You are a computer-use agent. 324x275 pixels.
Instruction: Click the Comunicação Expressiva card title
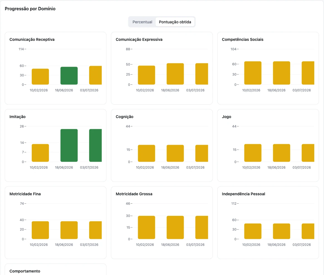(x=139, y=39)
